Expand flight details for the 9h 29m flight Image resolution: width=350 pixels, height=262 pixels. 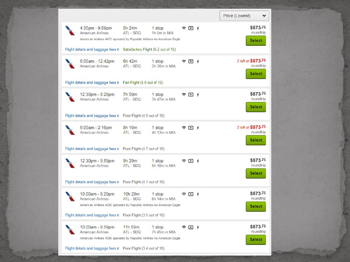[x=92, y=182]
